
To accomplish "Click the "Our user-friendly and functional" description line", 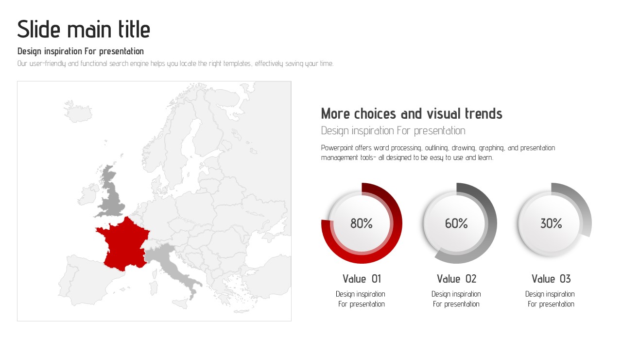I will click(175, 63).
